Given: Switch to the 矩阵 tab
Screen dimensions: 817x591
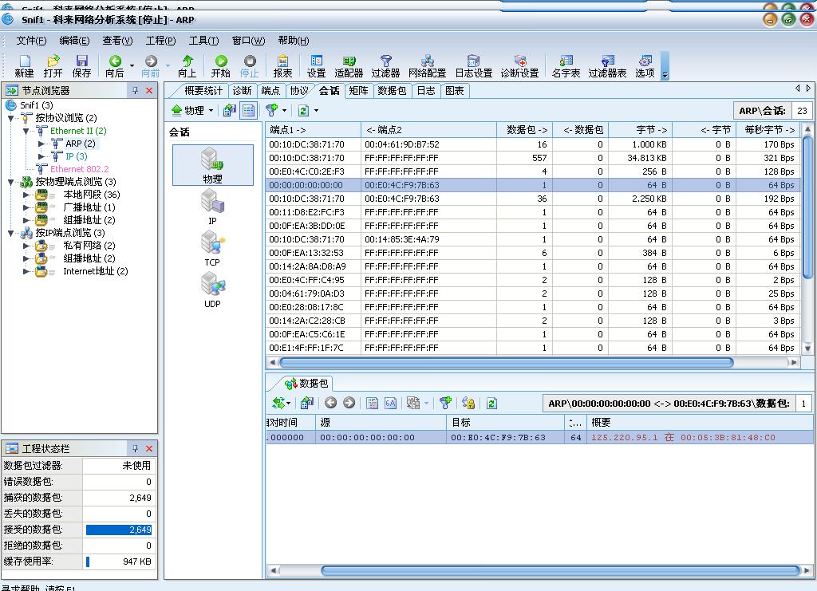Looking at the screenshot, I should [x=358, y=91].
